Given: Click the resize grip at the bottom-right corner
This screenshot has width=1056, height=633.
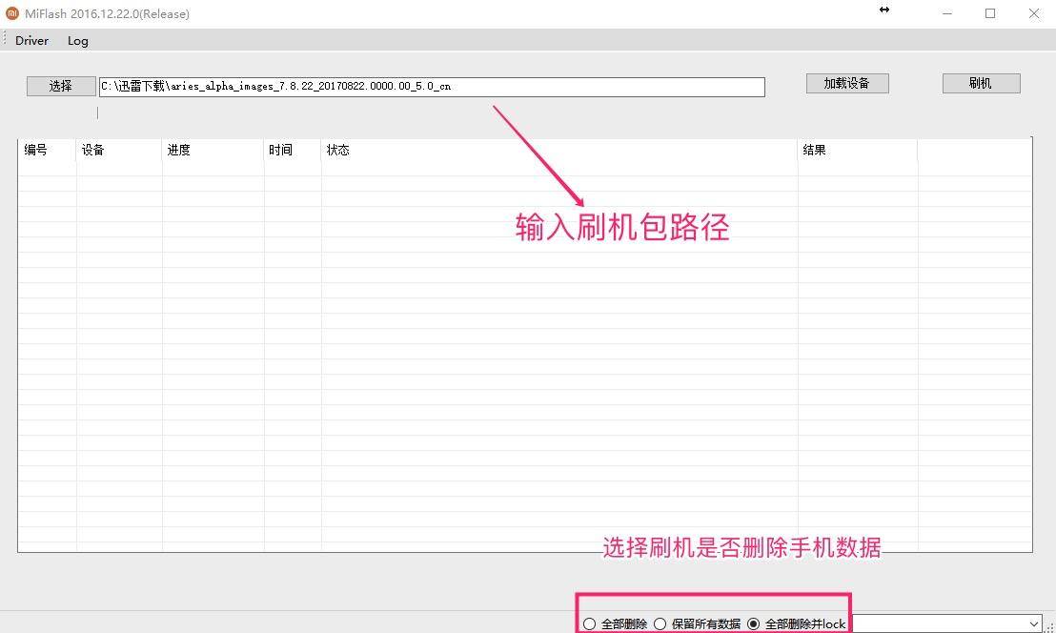Looking at the screenshot, I should (1051, 628).
